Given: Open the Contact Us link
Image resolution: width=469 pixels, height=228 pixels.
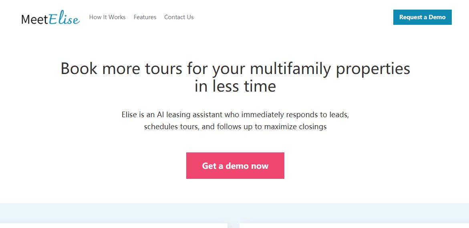Looking at the screenshot, I should [179, 17].
